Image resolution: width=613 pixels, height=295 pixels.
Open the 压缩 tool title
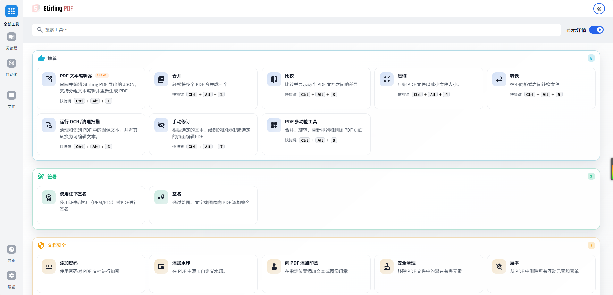[402, 76]
